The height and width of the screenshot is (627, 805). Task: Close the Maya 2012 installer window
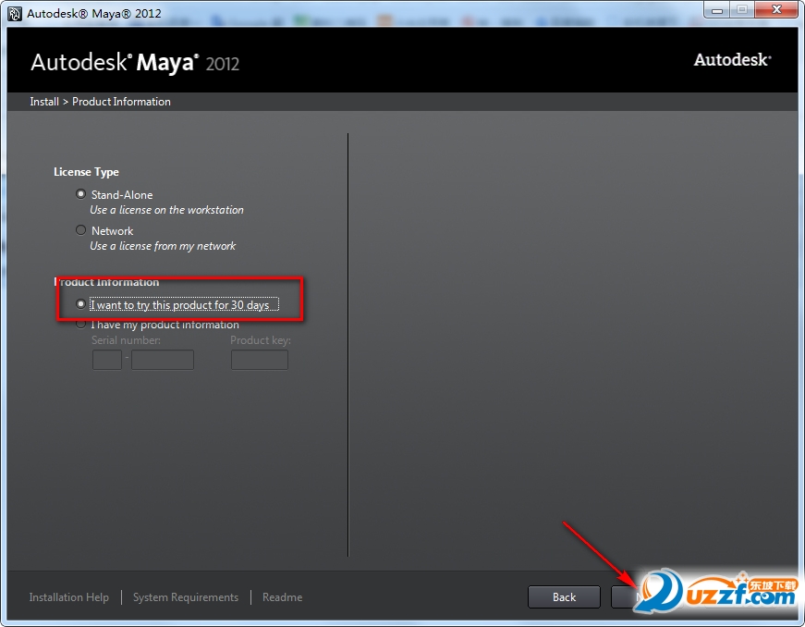pyautogui.click(x=776, y=10)
